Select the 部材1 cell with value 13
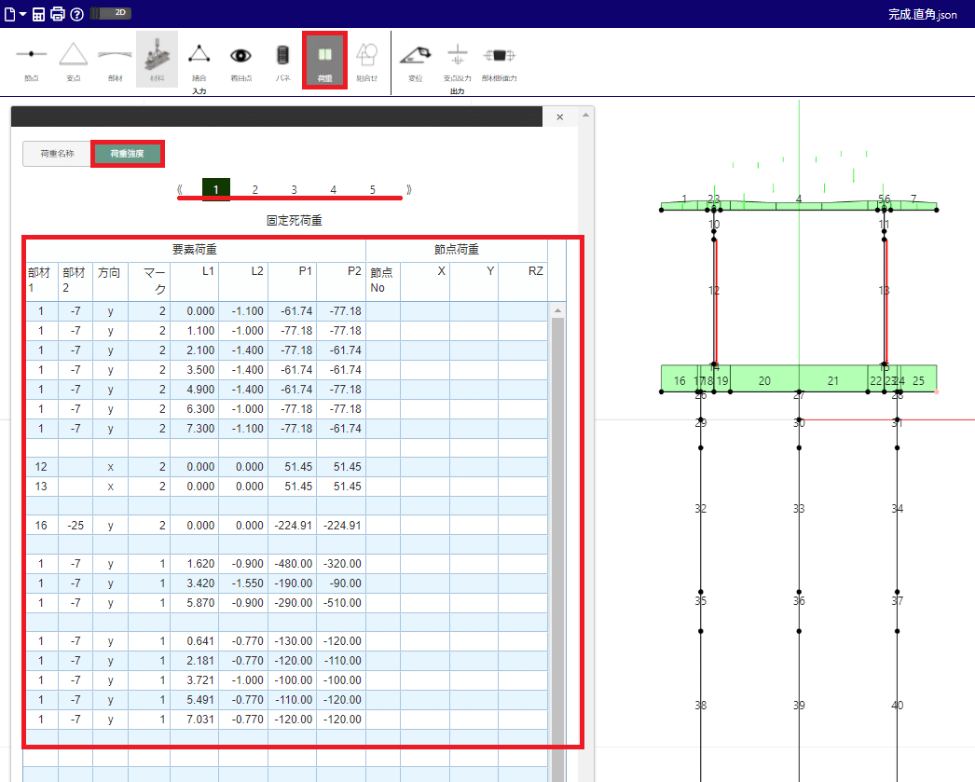 (x=42, y=487)
